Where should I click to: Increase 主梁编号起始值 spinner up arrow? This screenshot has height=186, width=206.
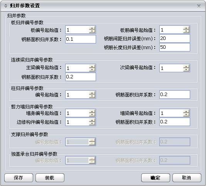click(x=92, y=66)
